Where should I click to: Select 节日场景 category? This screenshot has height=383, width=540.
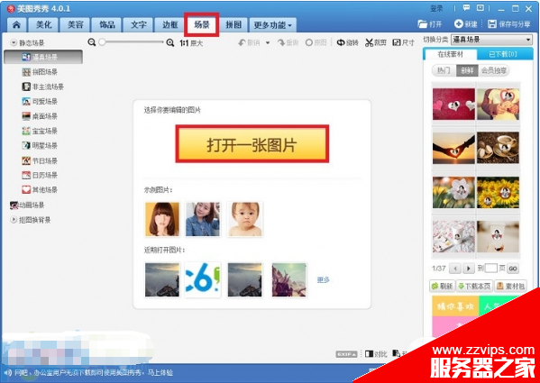click(40, 160)
